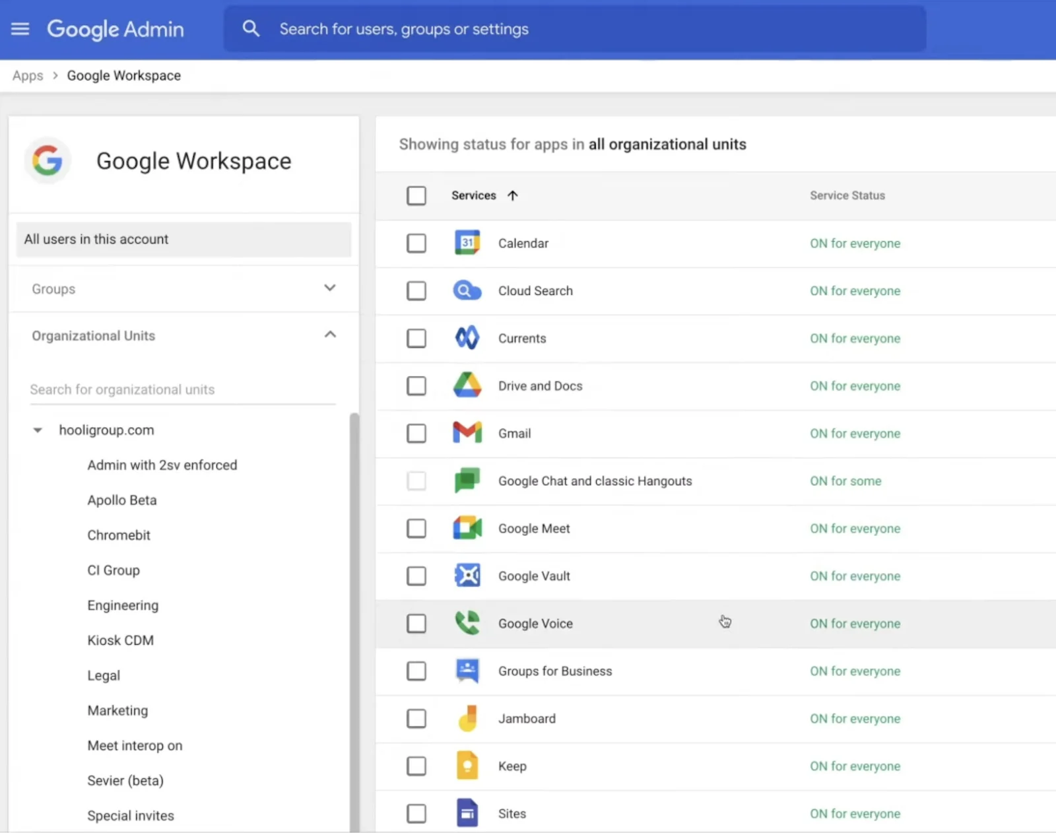
Task: Open the Gmail service name
Action: coord(514,433)
